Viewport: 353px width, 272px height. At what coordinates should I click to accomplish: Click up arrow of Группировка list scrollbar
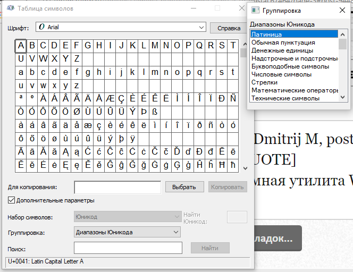coord(343,35)
